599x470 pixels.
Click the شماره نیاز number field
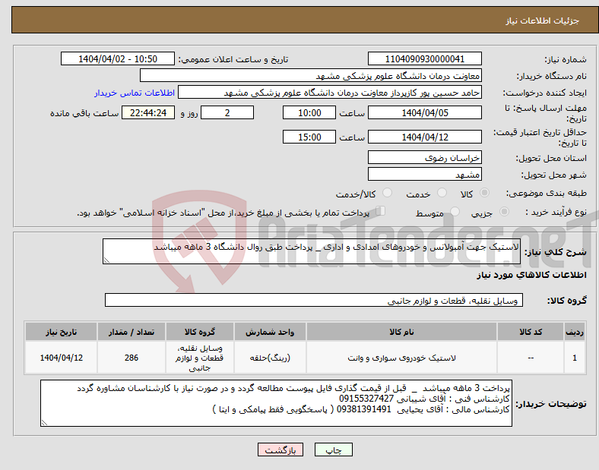click(424, 58)
